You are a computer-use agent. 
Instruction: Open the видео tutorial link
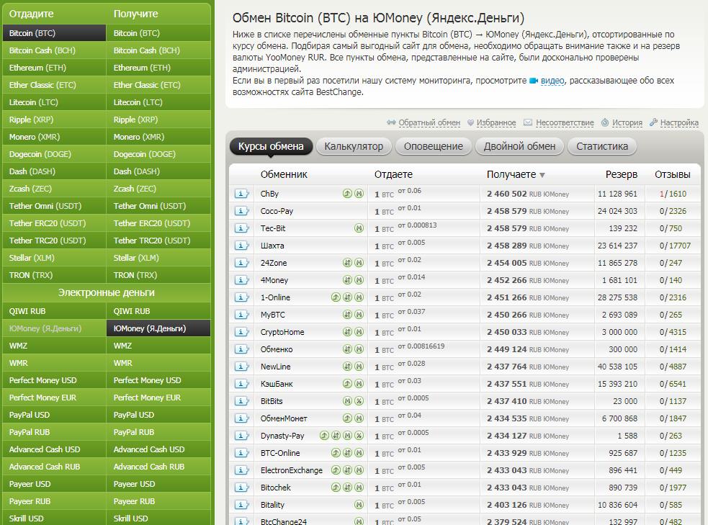[552, 81]
